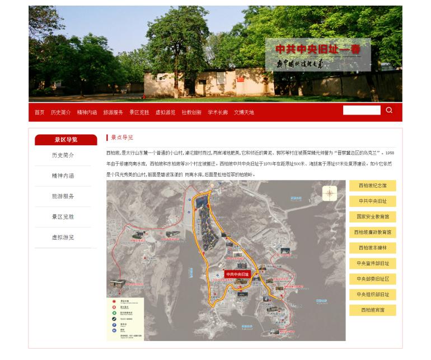The image size is (431, 360).
Task: Click the search magnifier icon
Action: point(389,110)
